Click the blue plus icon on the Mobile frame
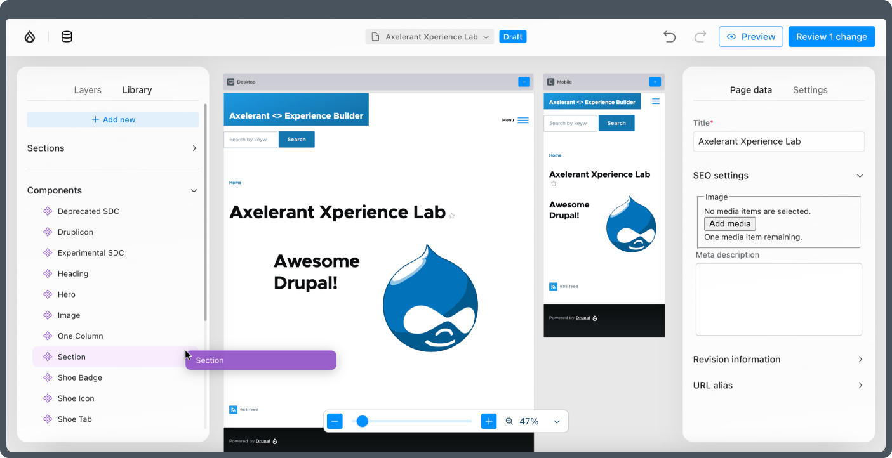The image size is (892, 458). coord(655,81)
